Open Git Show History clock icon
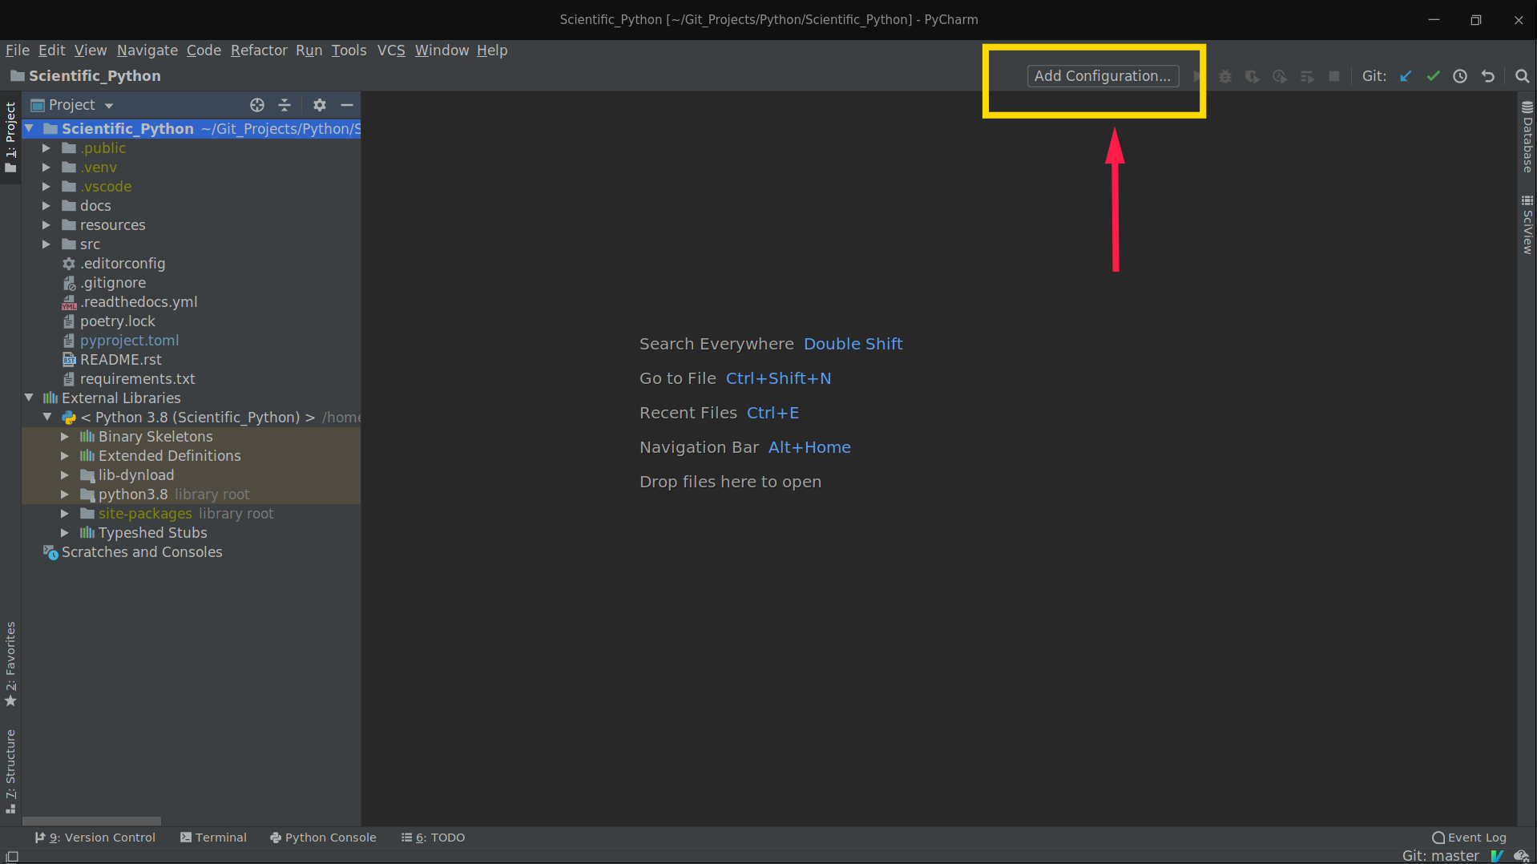The height and width of the screenshot is (864, 1537). [x=1460, y=76]
